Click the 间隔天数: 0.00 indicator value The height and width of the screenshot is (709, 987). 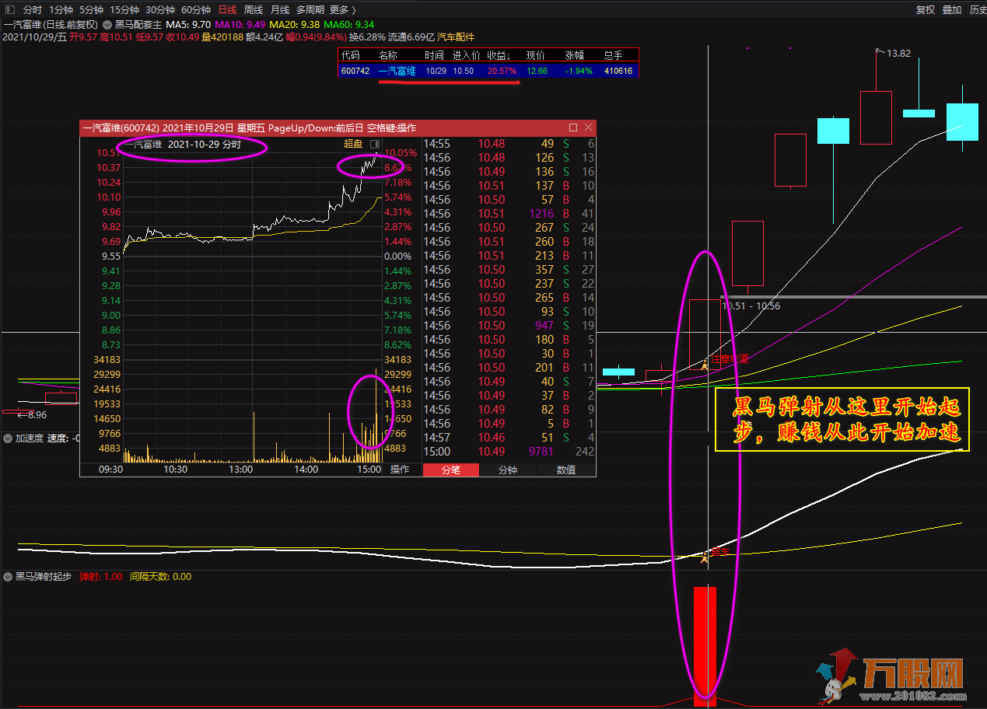[160, 577]
